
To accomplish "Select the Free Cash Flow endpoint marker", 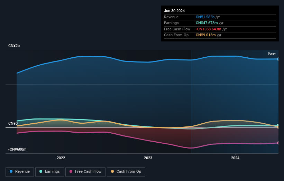I will point(278,143).
